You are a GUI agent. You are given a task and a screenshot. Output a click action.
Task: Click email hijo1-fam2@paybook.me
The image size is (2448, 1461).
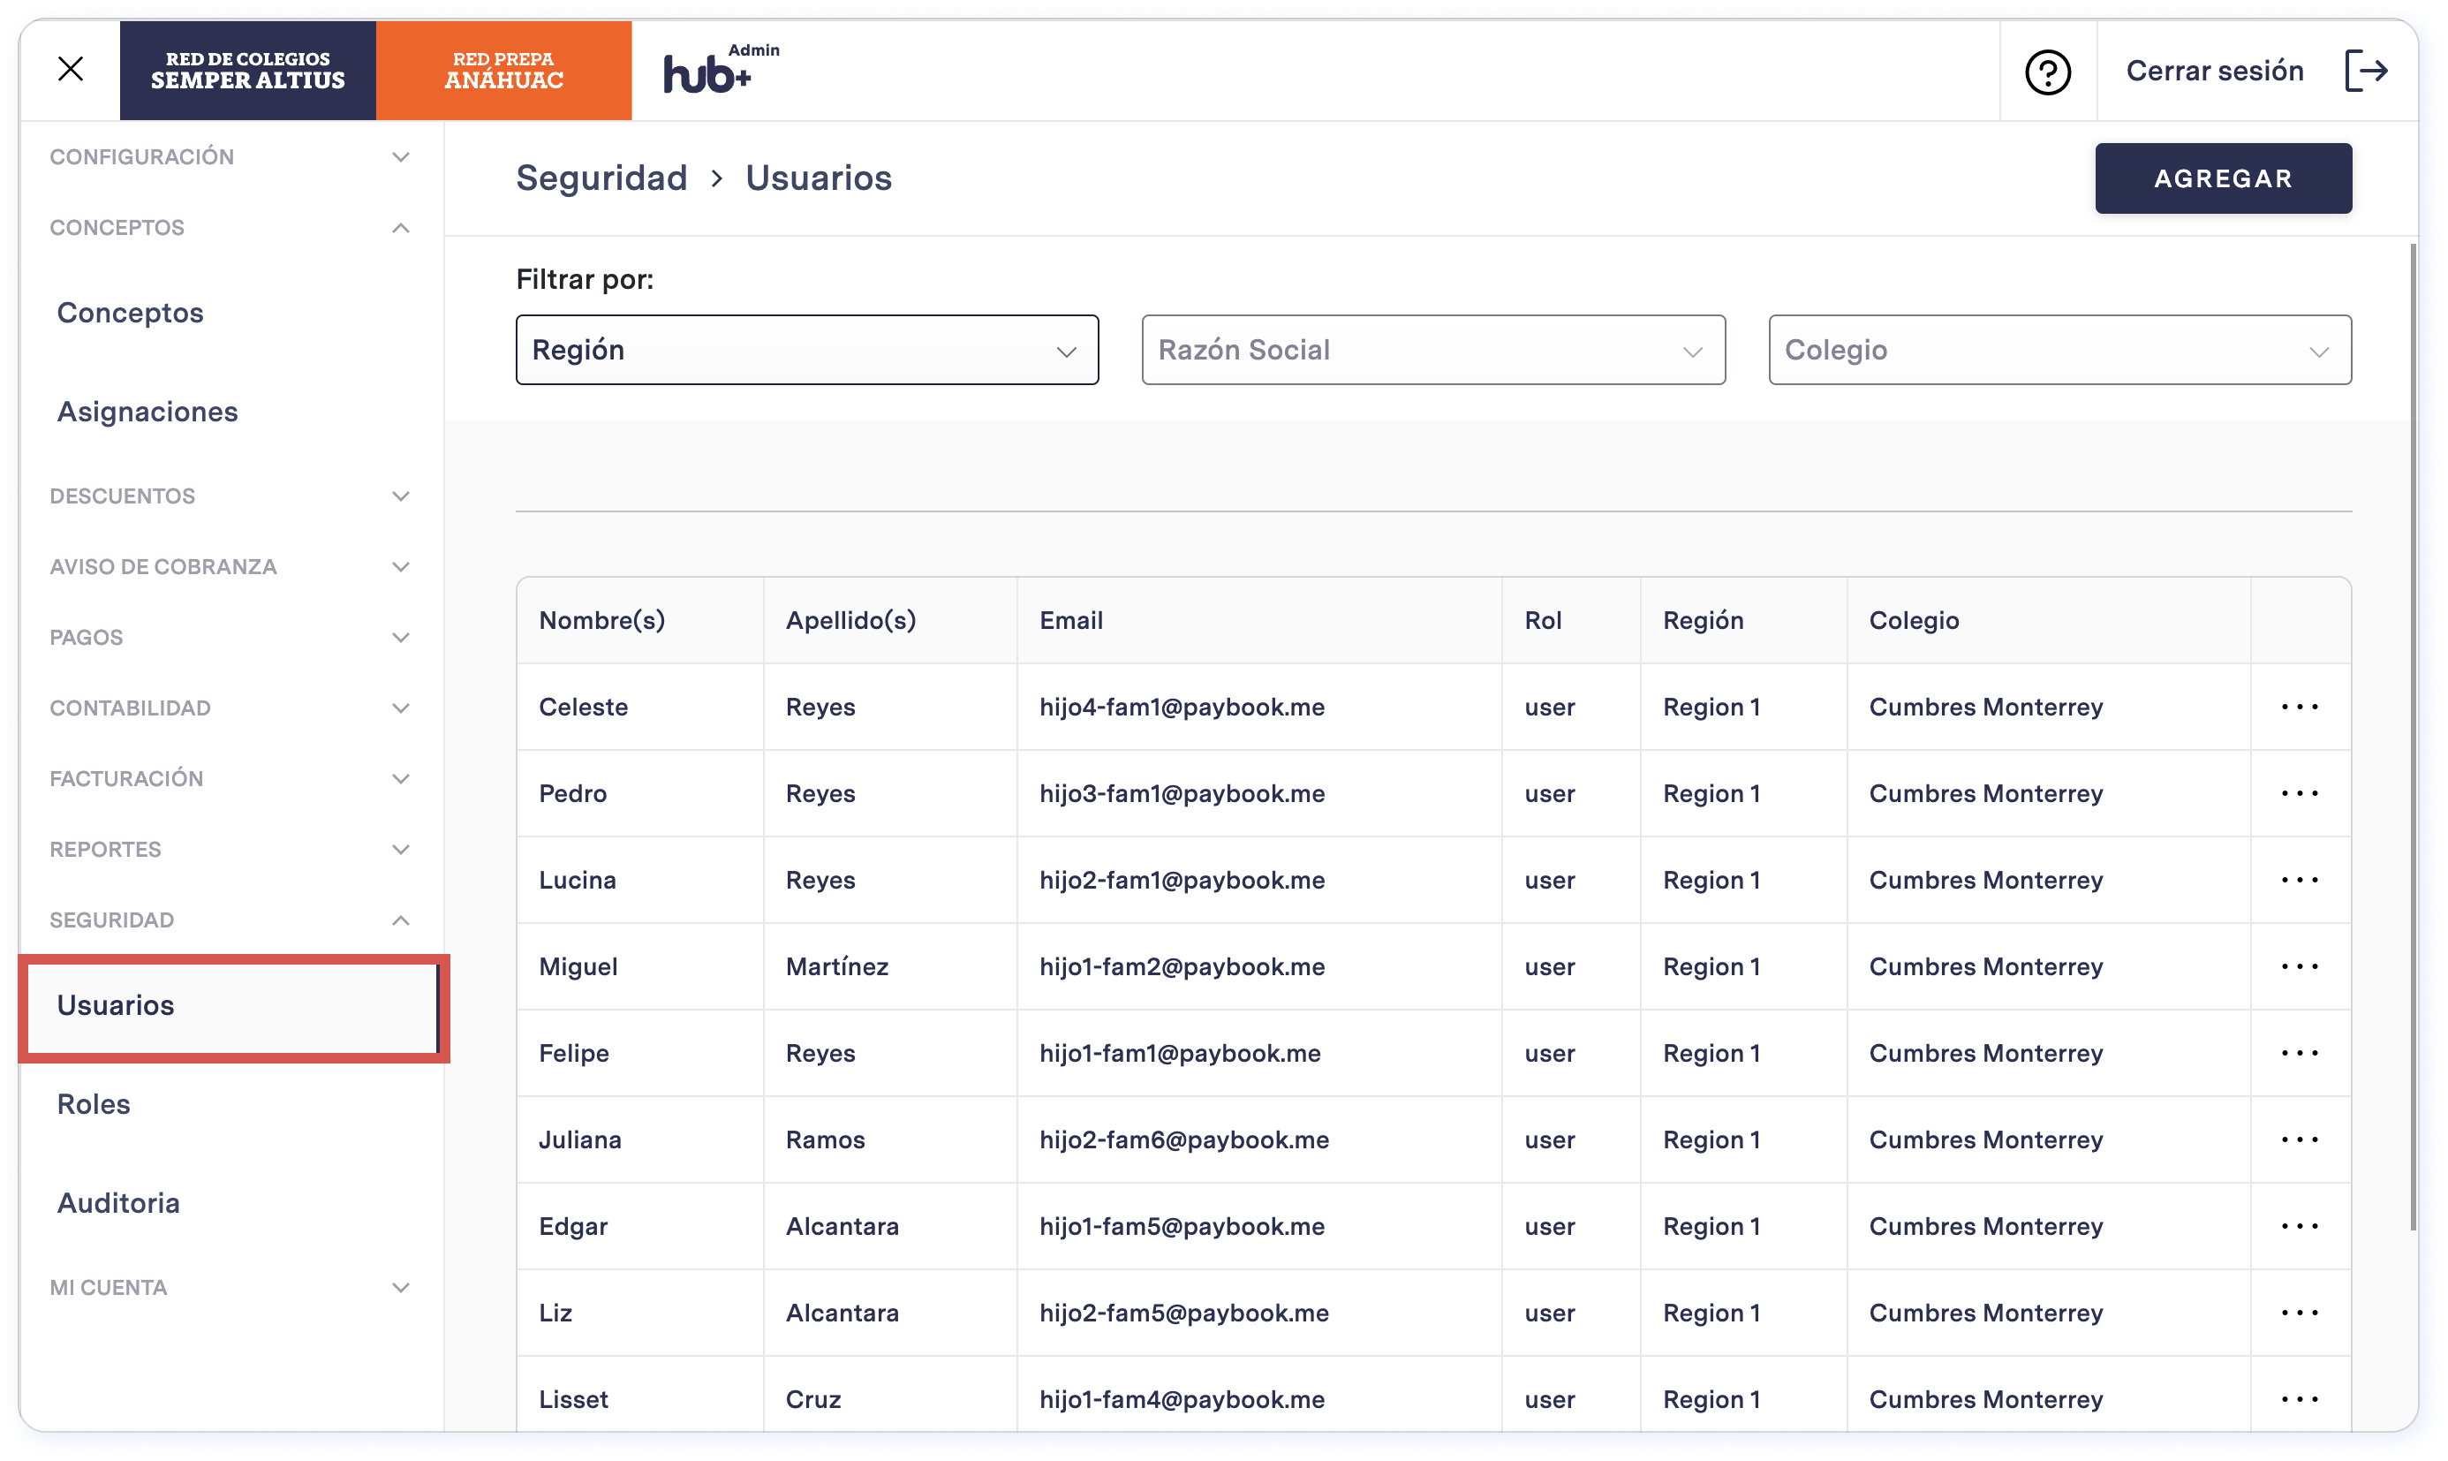point(1182,966)
